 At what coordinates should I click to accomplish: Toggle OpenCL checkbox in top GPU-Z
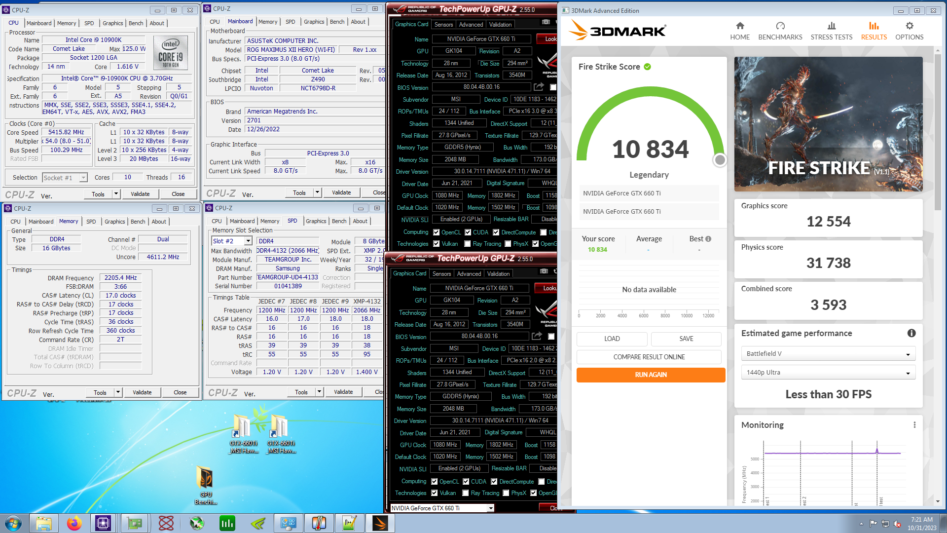pos(436,232)
